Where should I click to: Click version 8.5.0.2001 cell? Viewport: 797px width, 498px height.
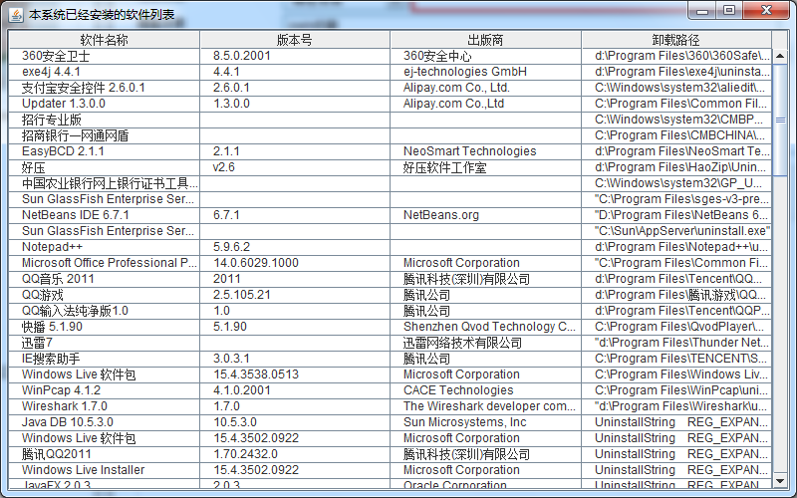point(295,56)
